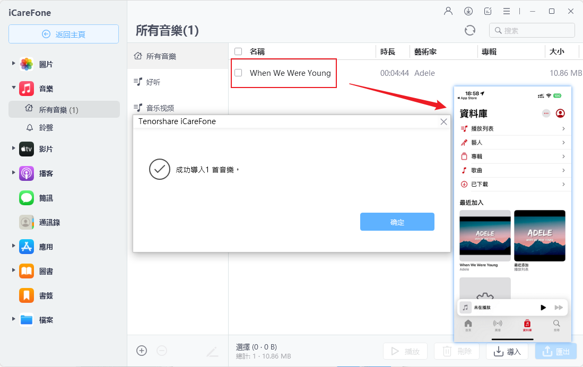Open the download manager icon
The height and width of the screenshot is (367, 583).
[468, 11]
